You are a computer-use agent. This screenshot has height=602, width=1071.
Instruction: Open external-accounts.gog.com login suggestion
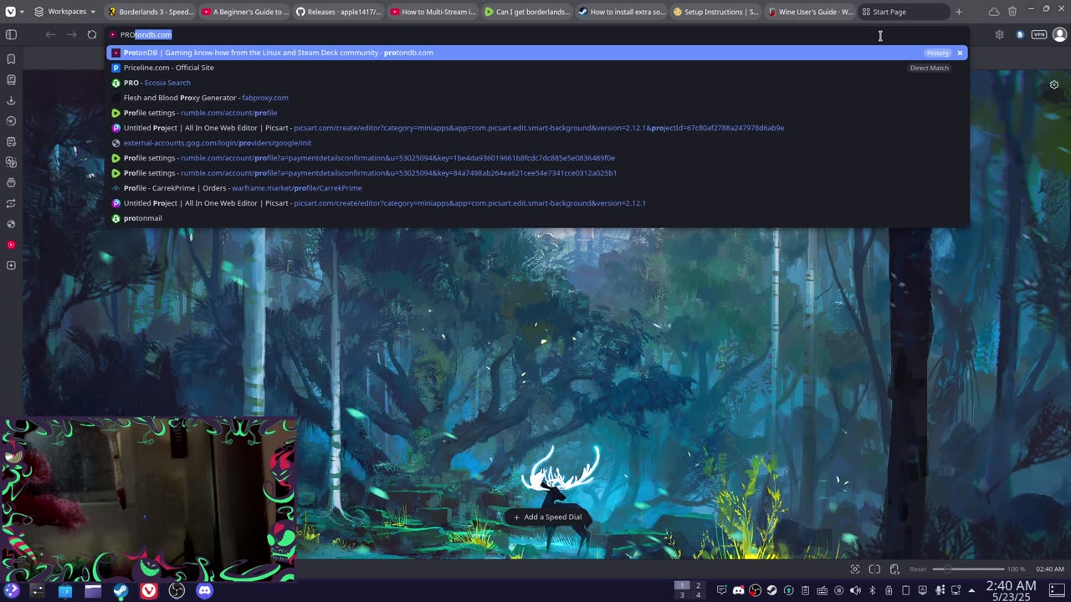[x=536, y=143]
